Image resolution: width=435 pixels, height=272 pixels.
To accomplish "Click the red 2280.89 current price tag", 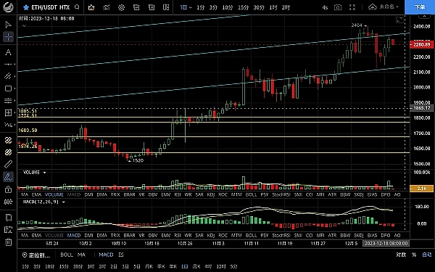I will tap(422, 45).
